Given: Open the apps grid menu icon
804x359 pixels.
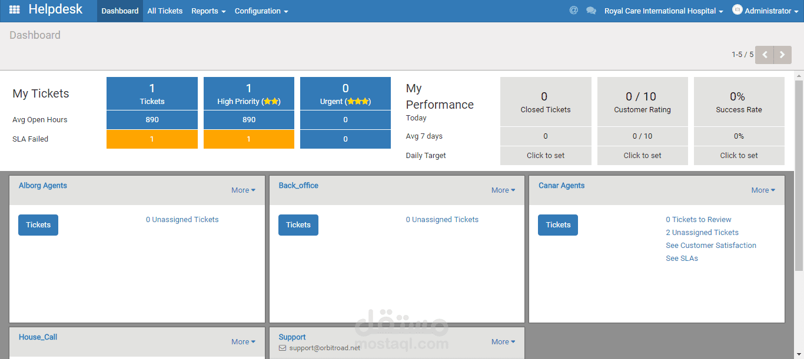Looking at the screenshot, I should 15,10.
